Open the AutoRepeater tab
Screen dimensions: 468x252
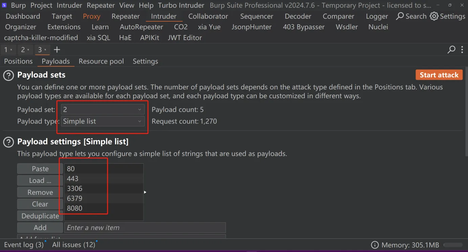click(141, 27)
